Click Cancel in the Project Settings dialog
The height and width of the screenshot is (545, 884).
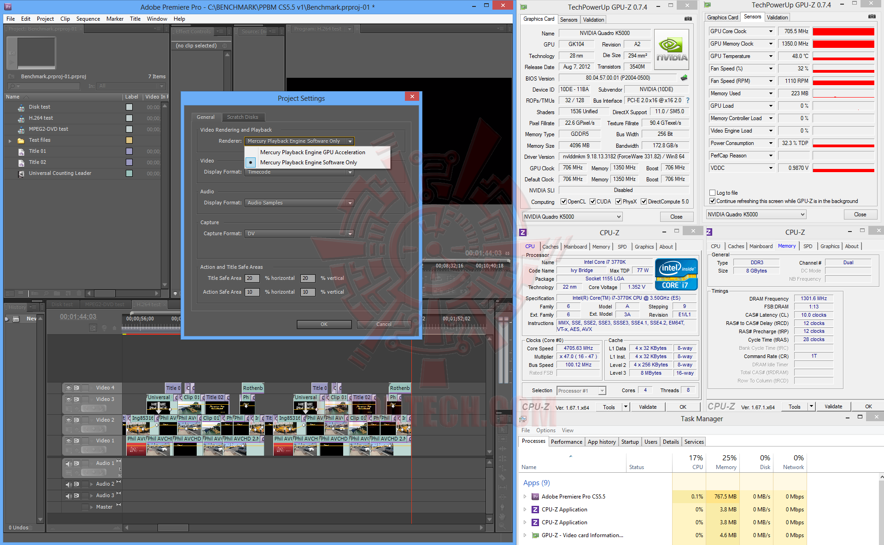384,325
